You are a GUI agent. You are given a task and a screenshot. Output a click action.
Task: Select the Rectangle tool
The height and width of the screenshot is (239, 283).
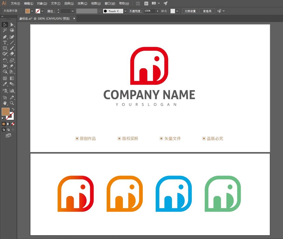coord(5,48)
